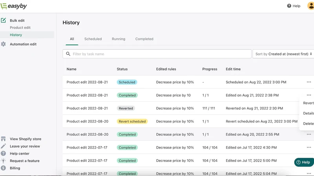314x176 pixels.
Task: Open the more menu for the Scheduled row
Action: [x=309, y=82]
